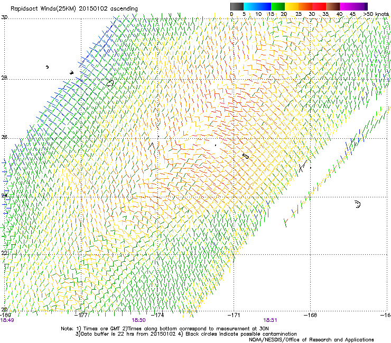The image size is (391, 343).
Task: Click the NOAA/NESDIS/Office of Research and Applications credit
Action: [x=311, y=340]
